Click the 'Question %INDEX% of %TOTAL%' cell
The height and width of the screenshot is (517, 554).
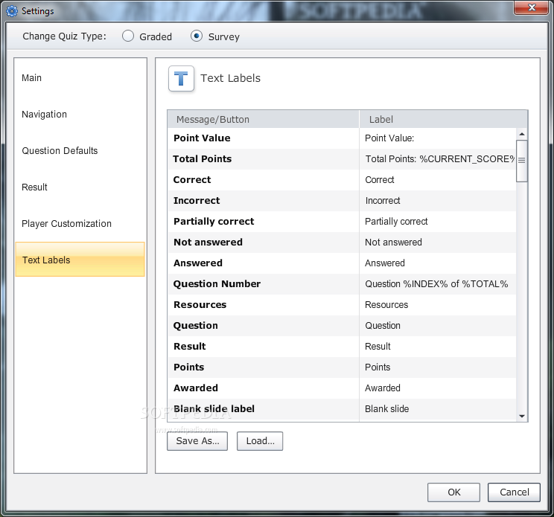(437, 283)
